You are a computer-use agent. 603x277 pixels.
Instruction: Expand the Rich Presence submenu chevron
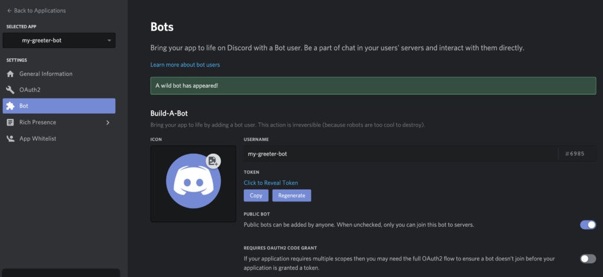(108, 123)
